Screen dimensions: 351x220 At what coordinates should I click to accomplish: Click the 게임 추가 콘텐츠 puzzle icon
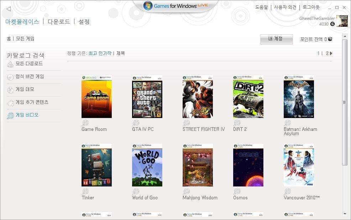pyautogui.click(x=10, y=103)
